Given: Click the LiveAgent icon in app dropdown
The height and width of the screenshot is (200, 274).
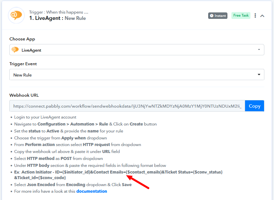Looking at the screenshot, I should click(15, 50).
